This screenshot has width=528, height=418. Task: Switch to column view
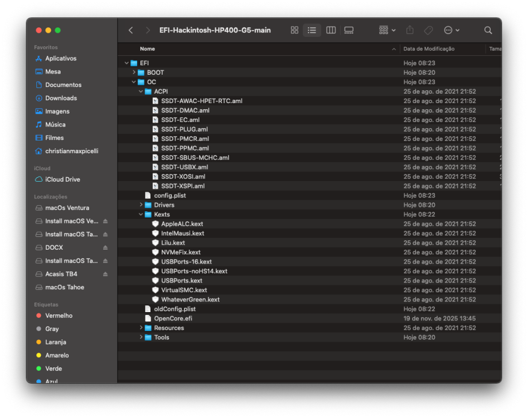click(x=331, y=30)
